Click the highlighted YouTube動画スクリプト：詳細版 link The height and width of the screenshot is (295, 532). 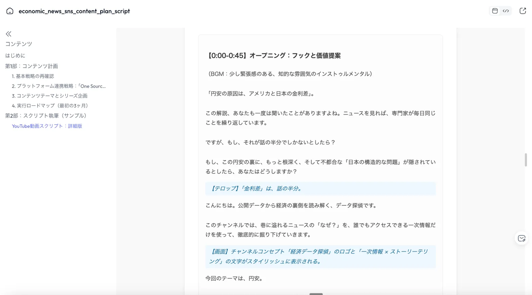pyautogui.click(x=47, y=126)
